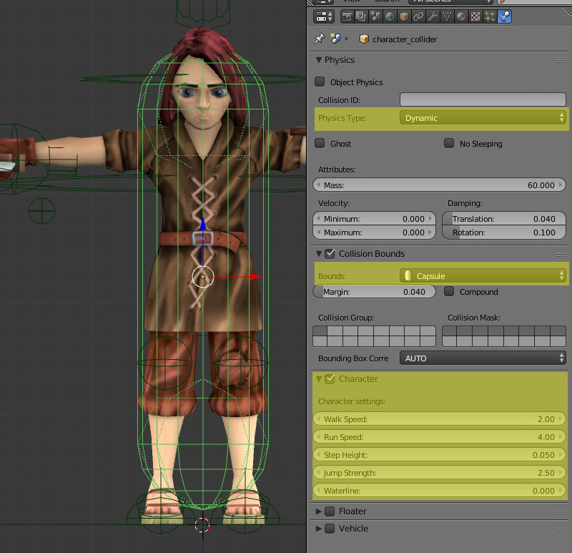Image resolution: width=572 pixels, height=553 pixels.
Task: Click the Collision ID text field
Action: click(483, 100)
